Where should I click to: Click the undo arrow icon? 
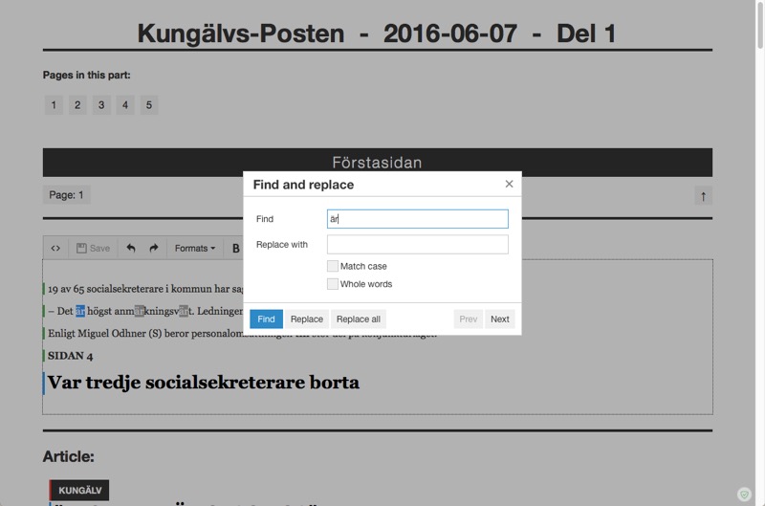point(130,249)
